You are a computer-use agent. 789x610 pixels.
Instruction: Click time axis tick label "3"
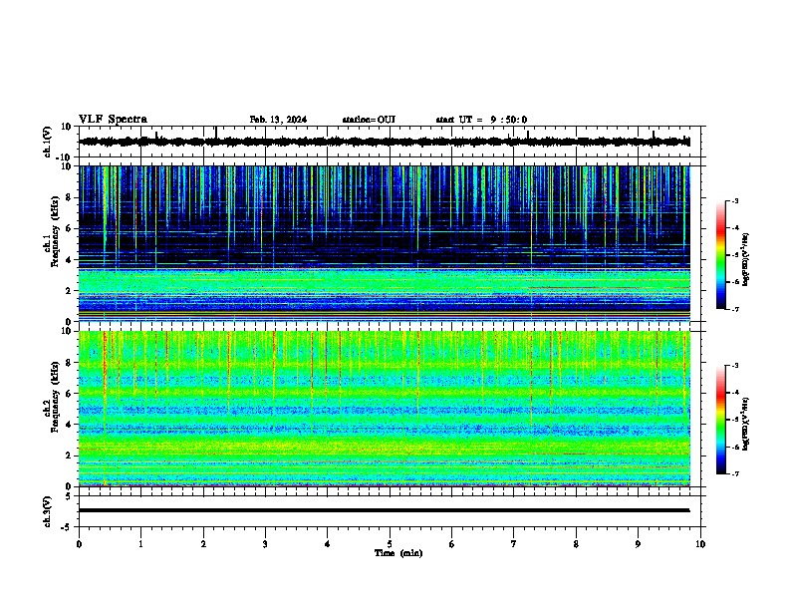point(265,544)
